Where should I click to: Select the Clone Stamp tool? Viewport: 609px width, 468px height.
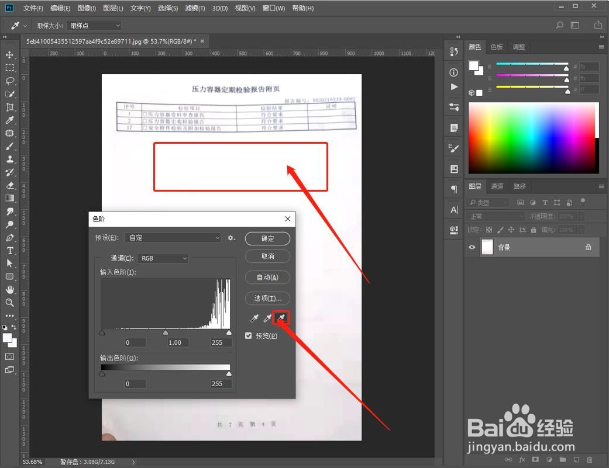pyautogui.click(x=10, y=160)
